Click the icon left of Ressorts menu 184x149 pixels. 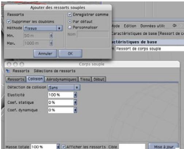(8, 71)
